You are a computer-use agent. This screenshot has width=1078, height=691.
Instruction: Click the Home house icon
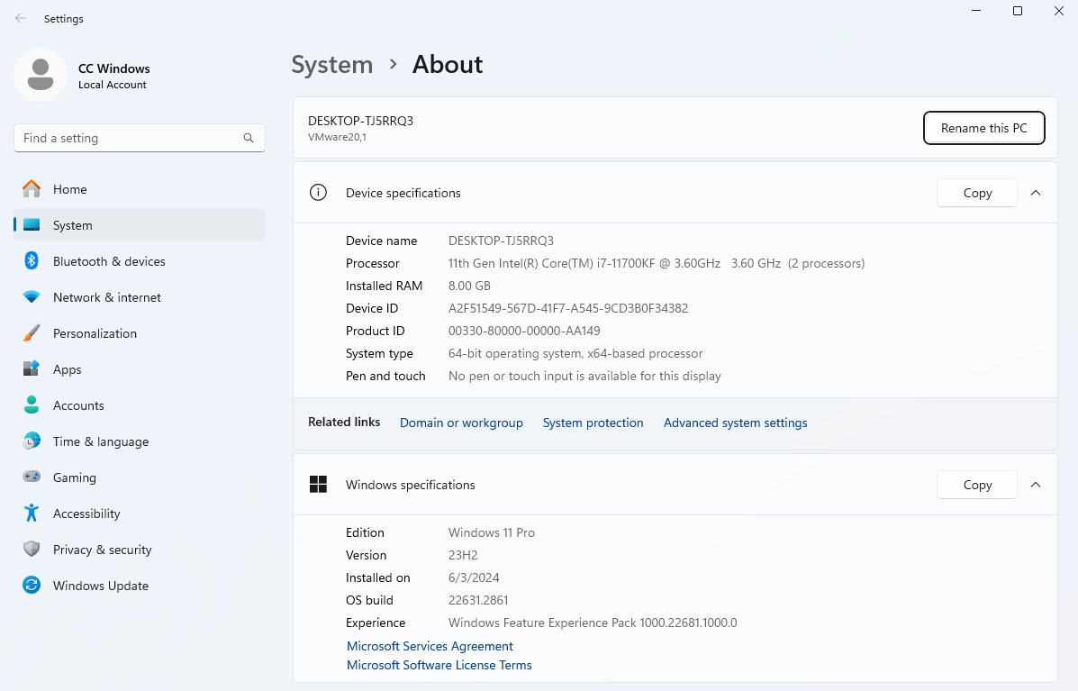[32, 189]
